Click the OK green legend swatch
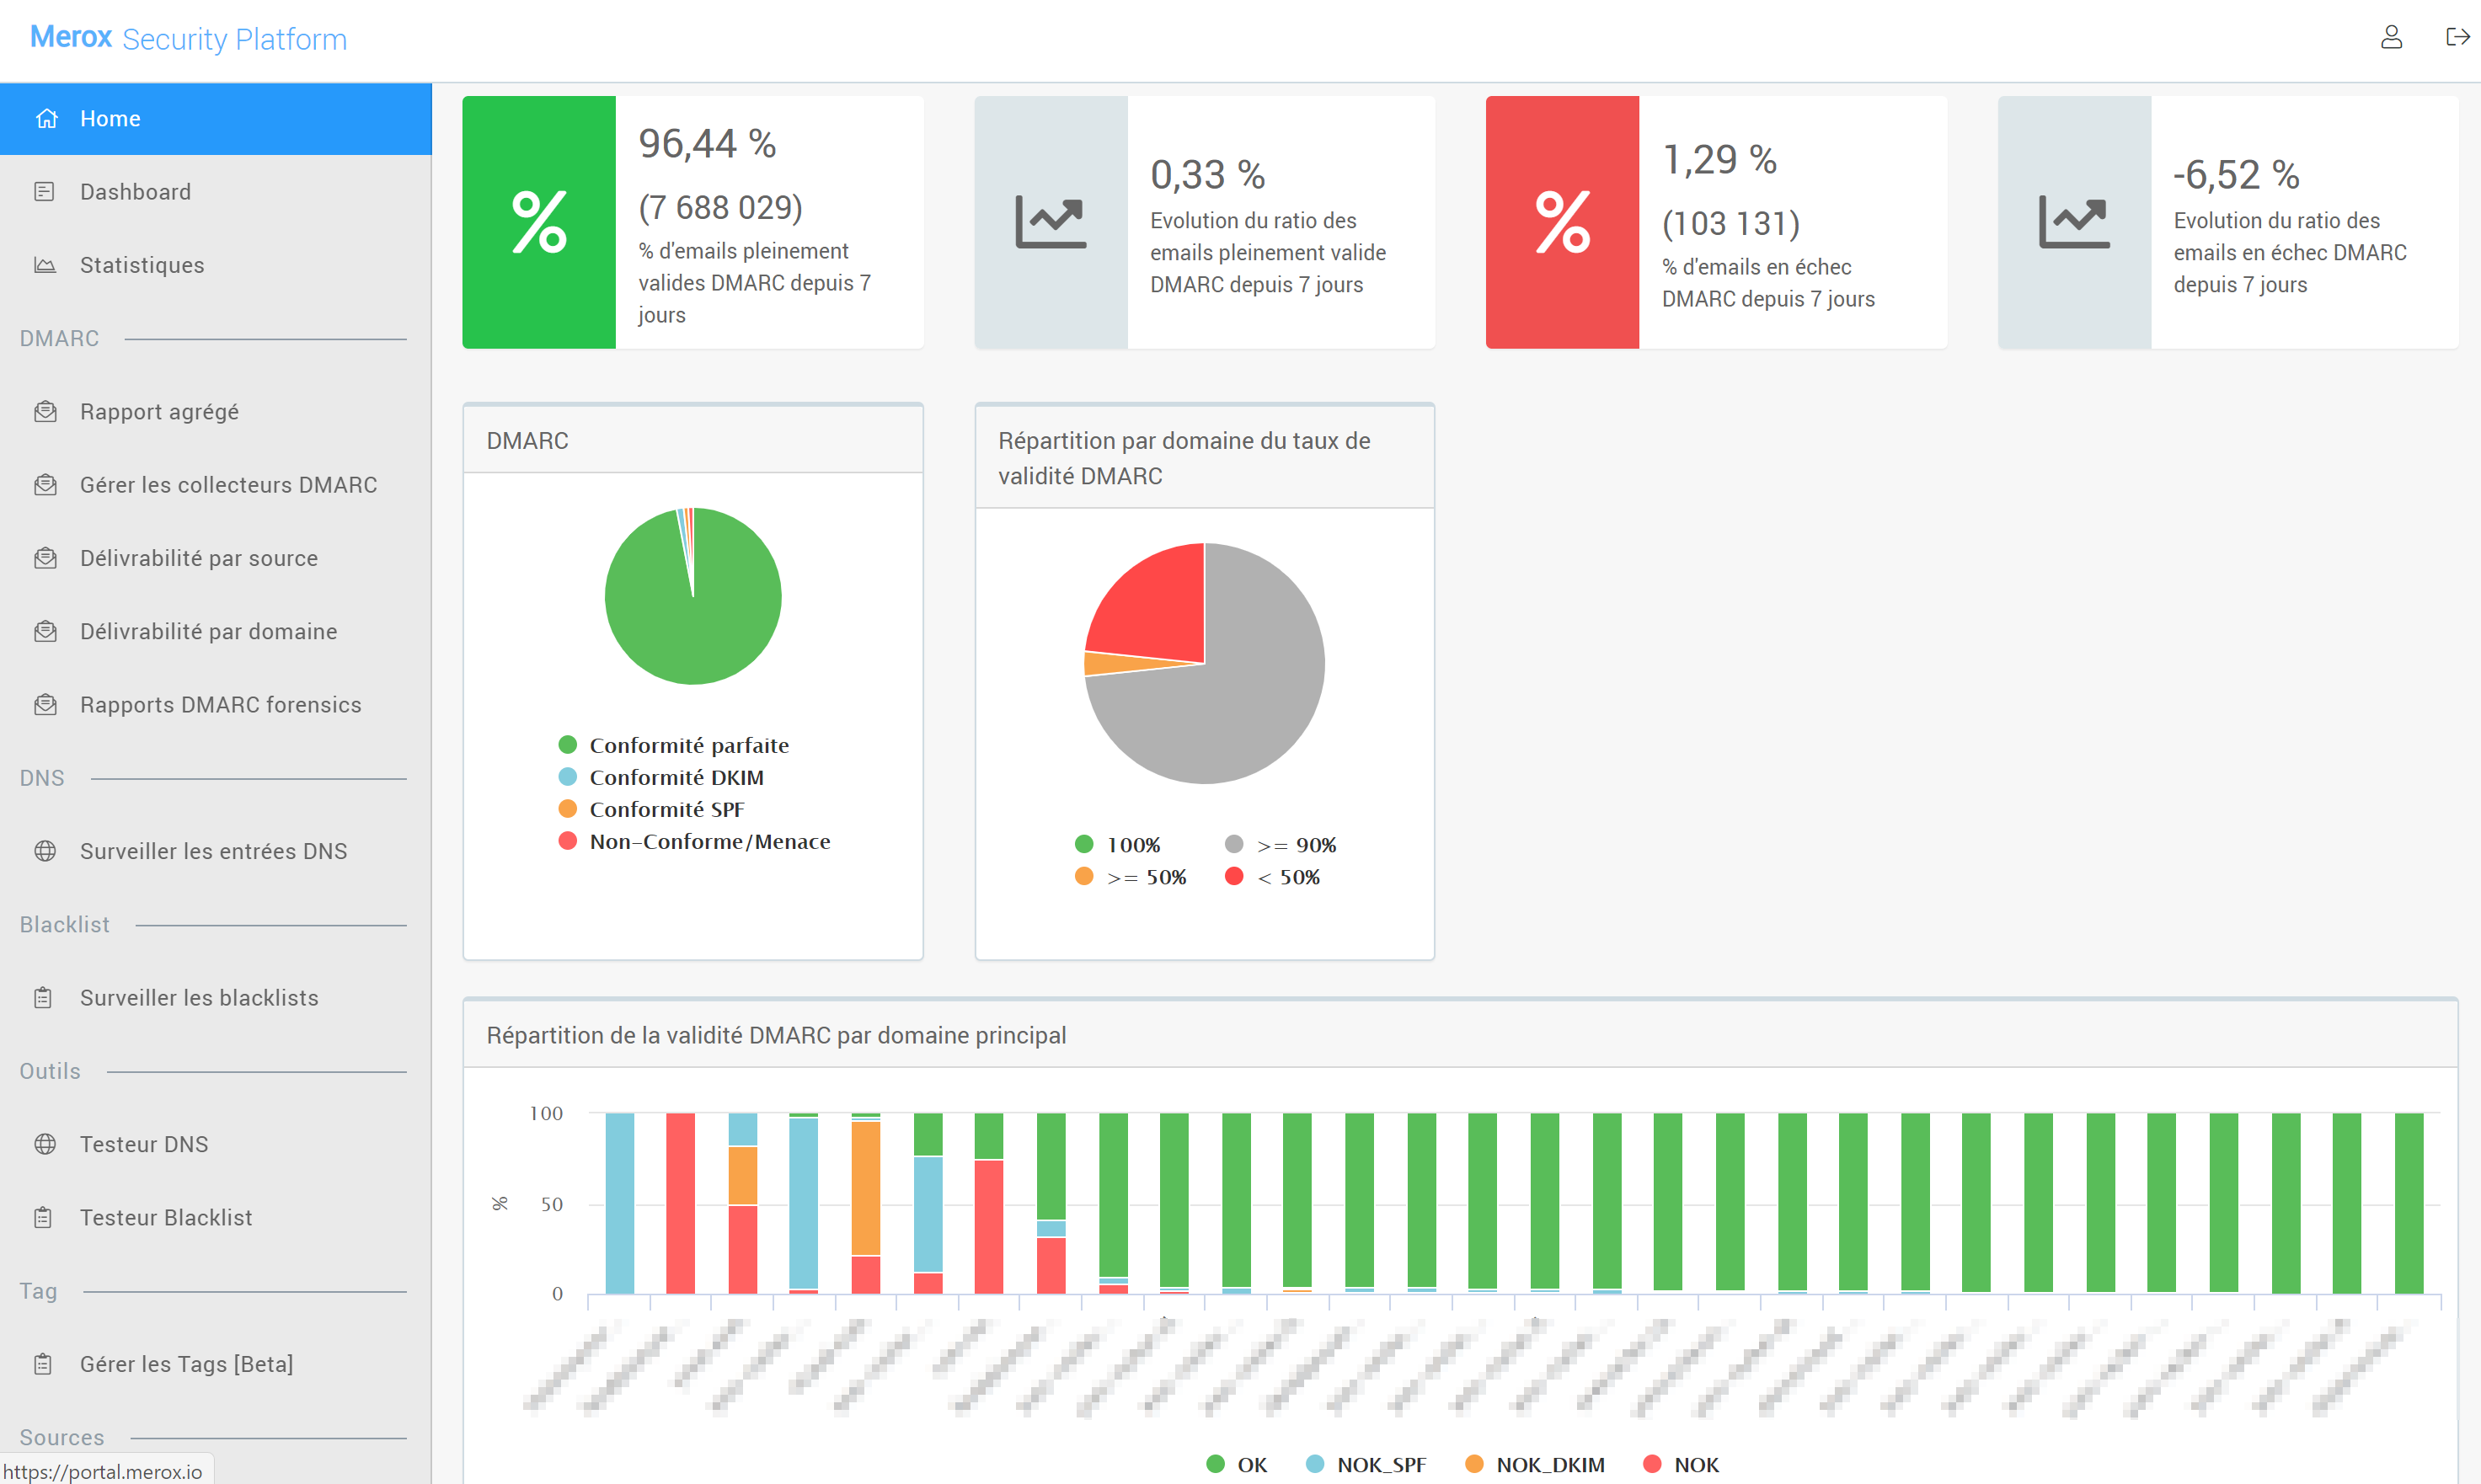 (1215, 1464)
